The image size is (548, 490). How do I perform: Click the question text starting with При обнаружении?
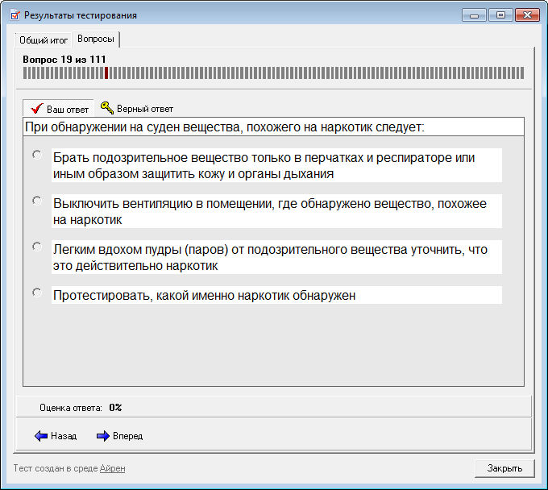point(224,127)
